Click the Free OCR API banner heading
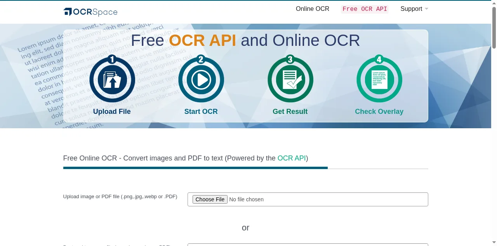This screenshot has height=246, width=497. (x=245, y=40)
